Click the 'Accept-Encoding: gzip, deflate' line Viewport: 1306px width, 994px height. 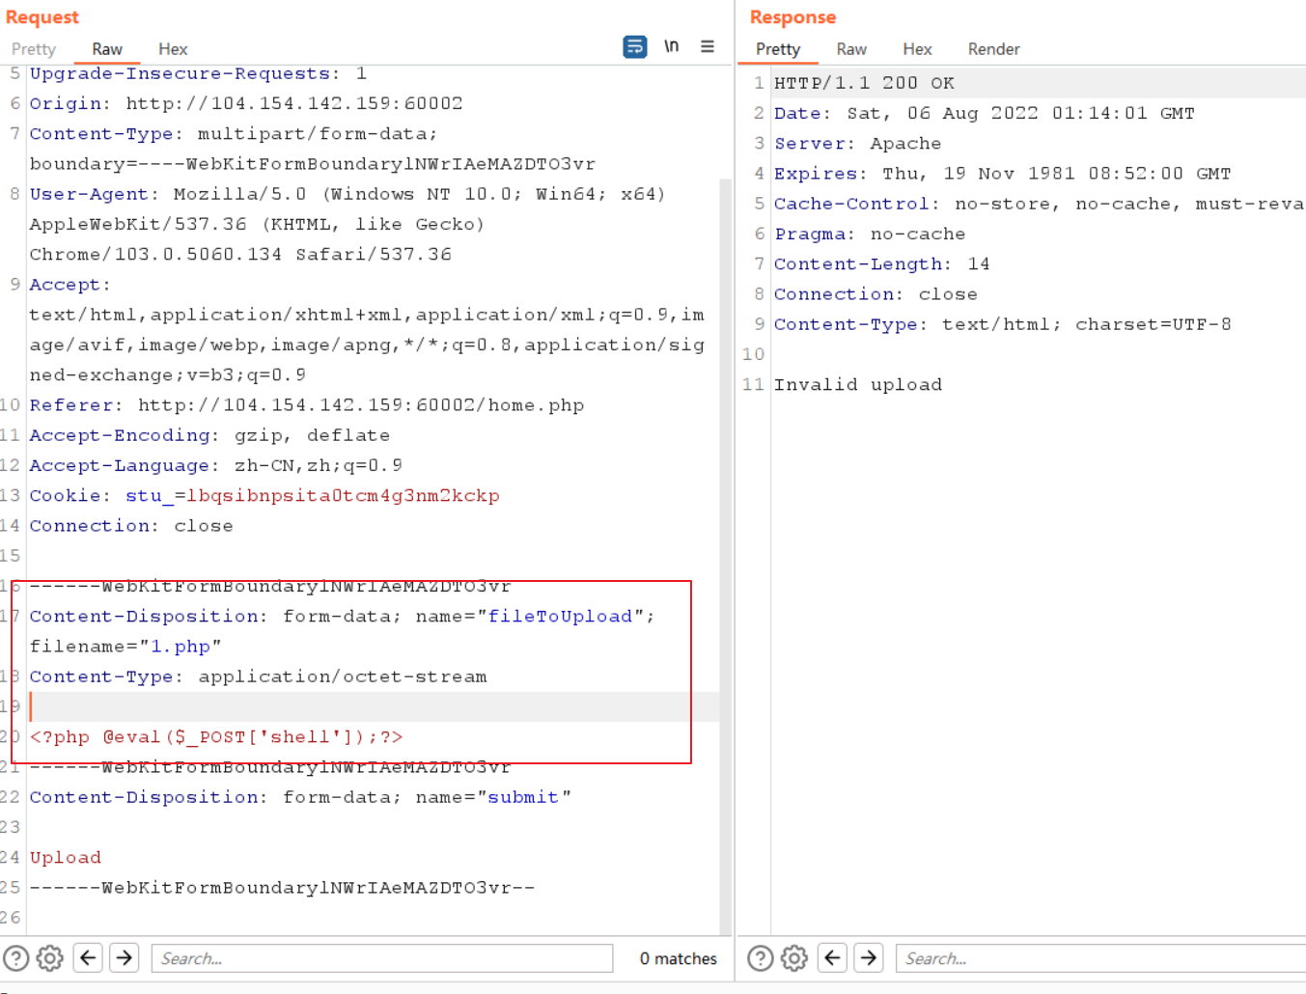(209, 435)
